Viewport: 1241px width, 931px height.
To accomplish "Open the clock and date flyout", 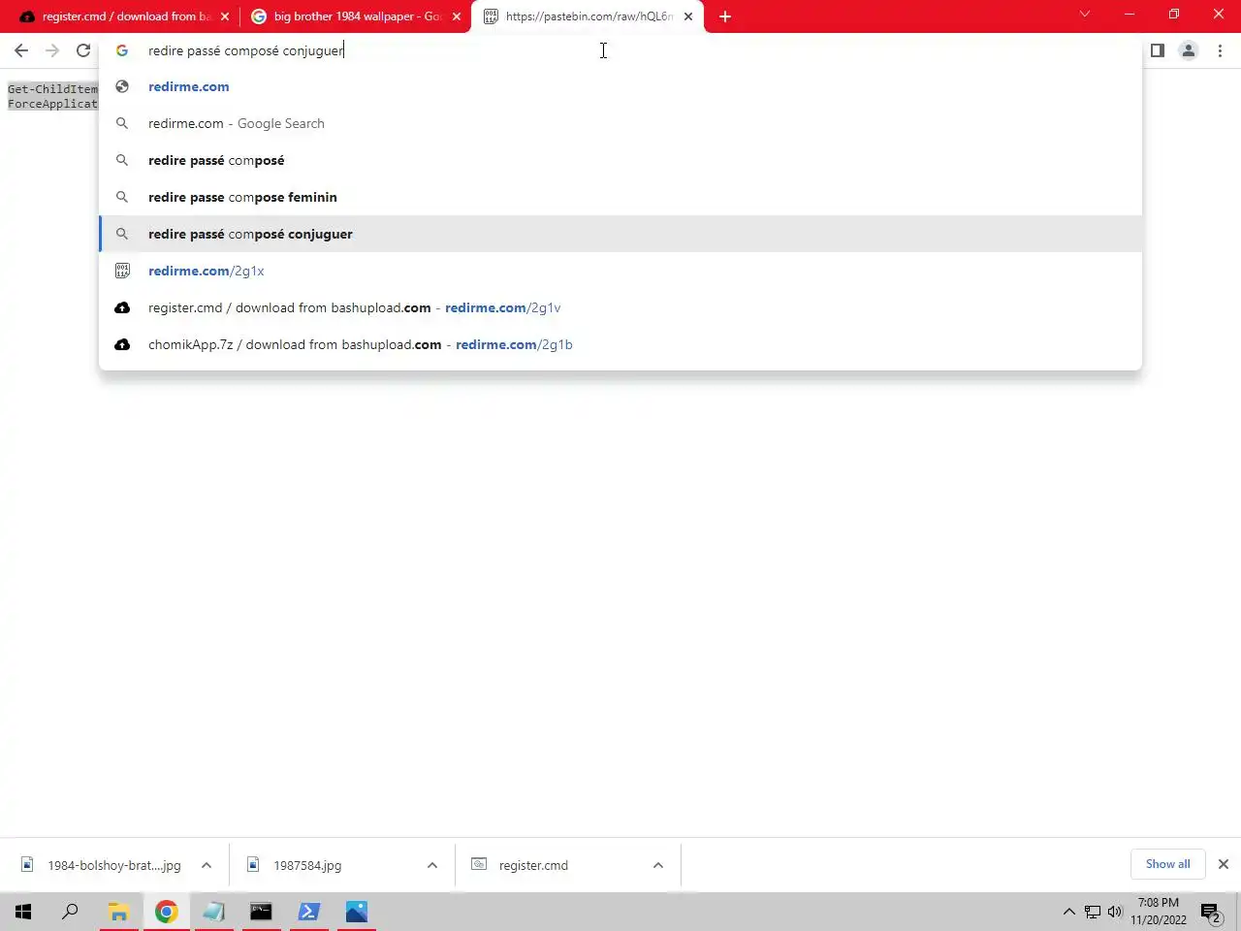I will tap(1158, 912).
